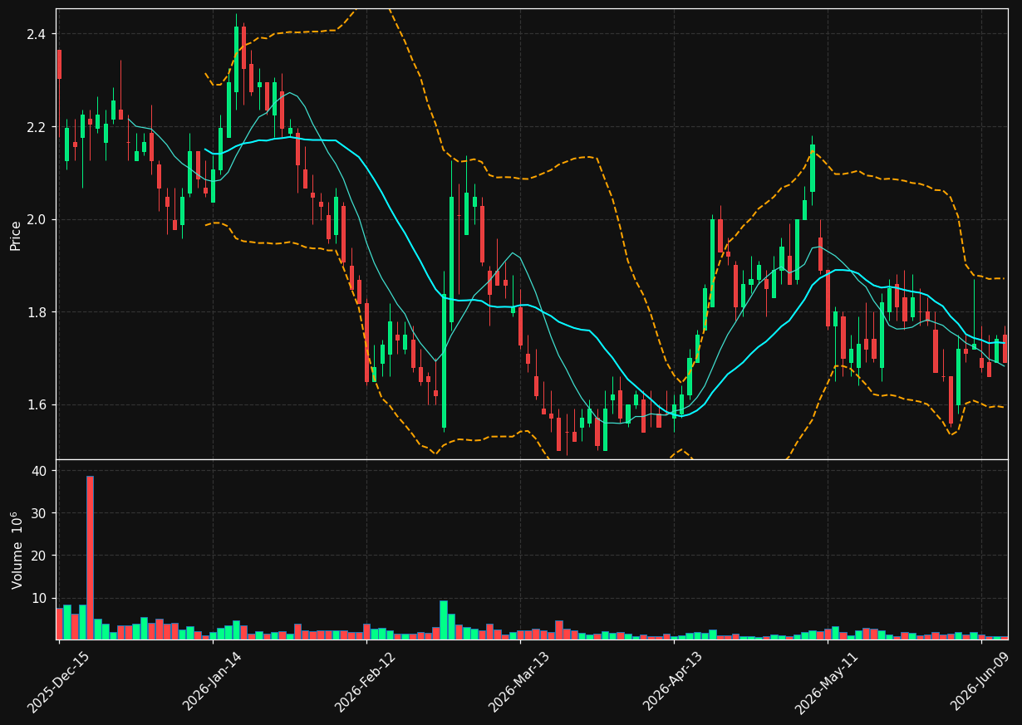The height and width of the screenshot is (725, 1022).
Task: Click the Price axis label
Action: (x=16, y=235)
